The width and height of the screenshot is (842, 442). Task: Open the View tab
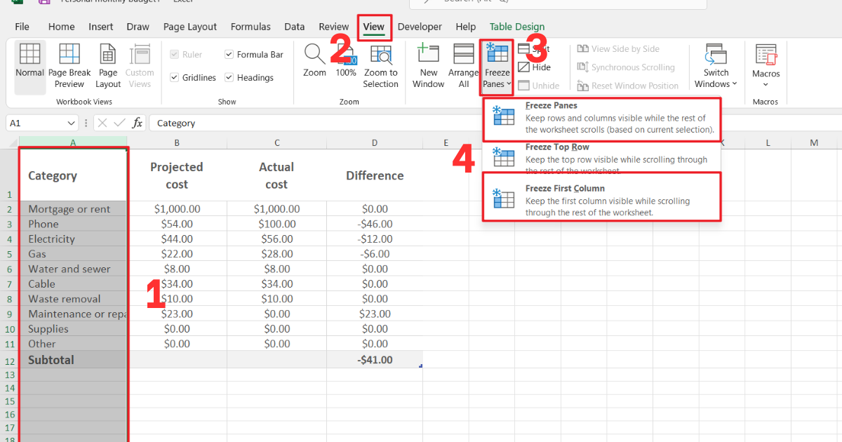pos(374,27)
